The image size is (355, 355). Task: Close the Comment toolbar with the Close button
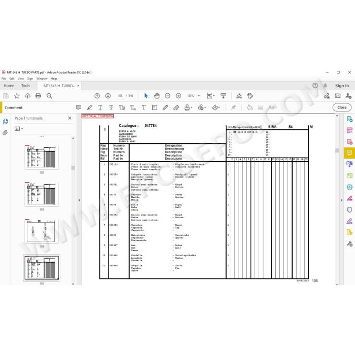point(342,108)
